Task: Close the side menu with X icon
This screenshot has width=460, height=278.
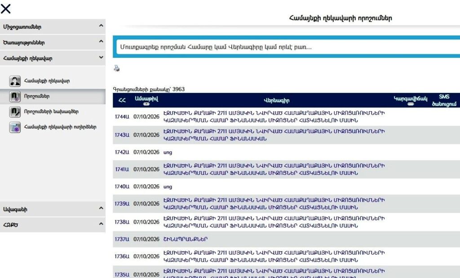Action: point(5,9)
